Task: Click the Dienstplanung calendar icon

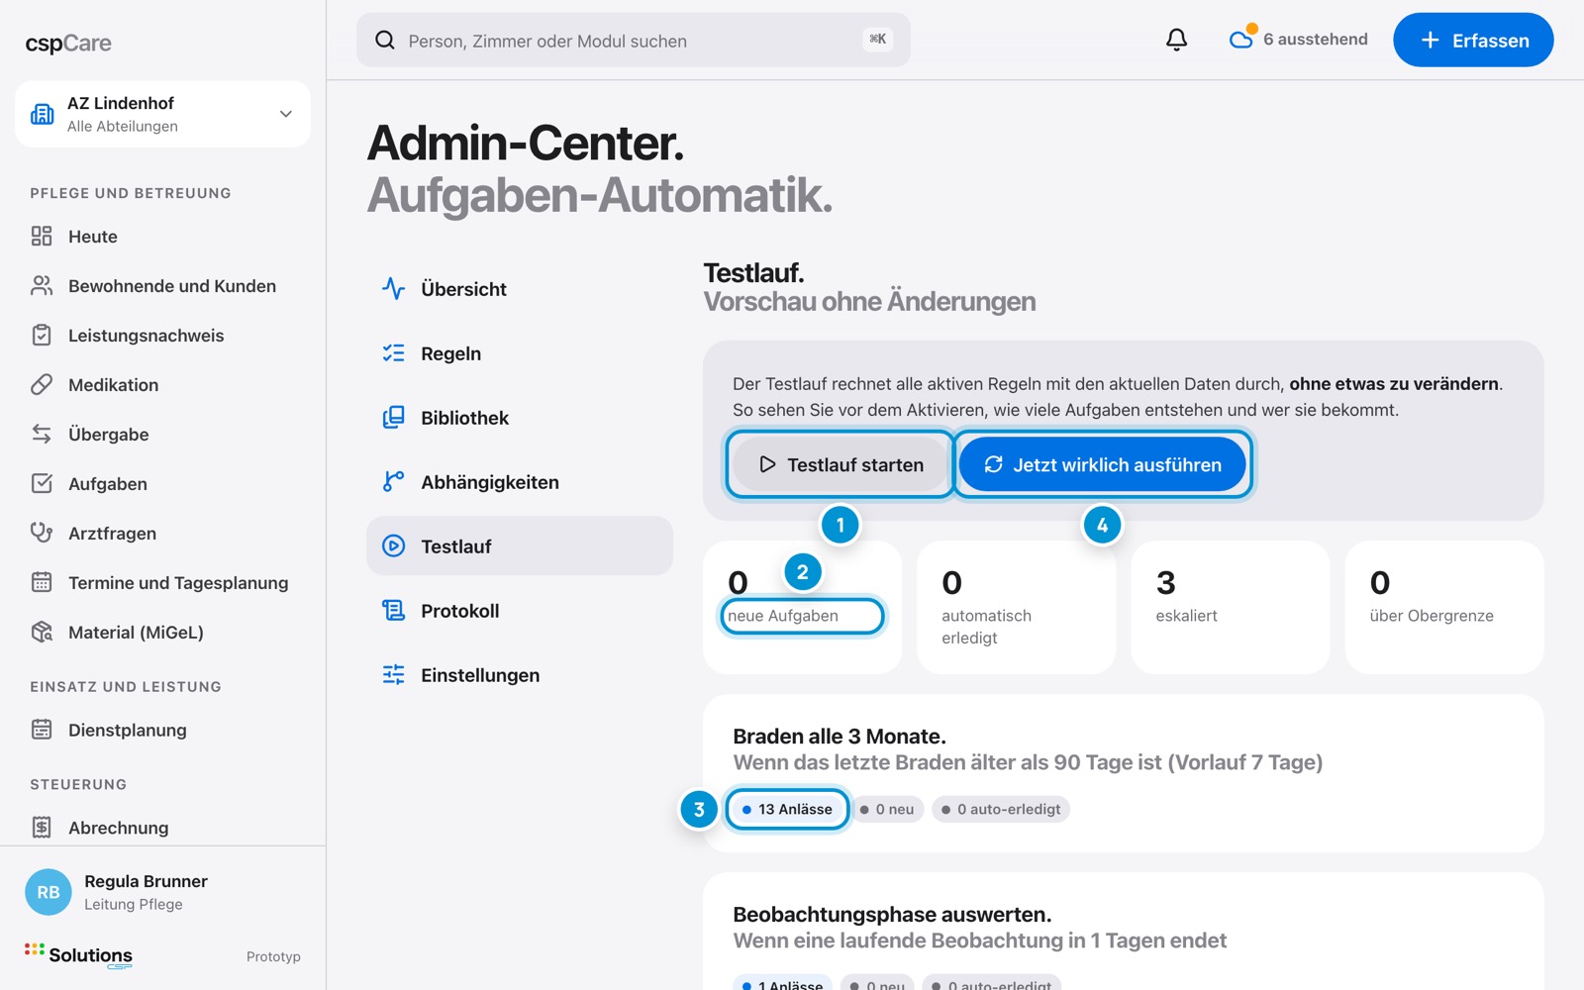Action: (x=42, y=730)
